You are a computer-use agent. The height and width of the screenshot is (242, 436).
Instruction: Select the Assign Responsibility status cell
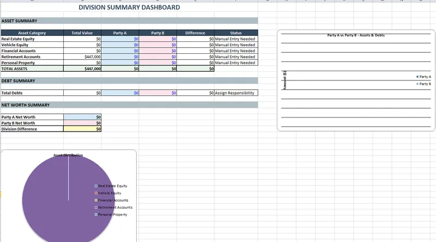click(x=236, y=92)
